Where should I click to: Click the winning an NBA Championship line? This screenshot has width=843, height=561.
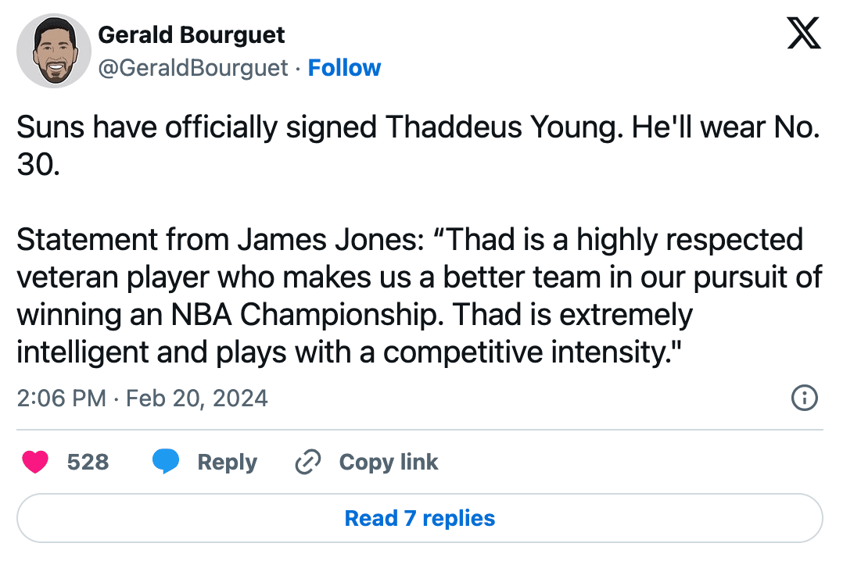click(355, 315)
